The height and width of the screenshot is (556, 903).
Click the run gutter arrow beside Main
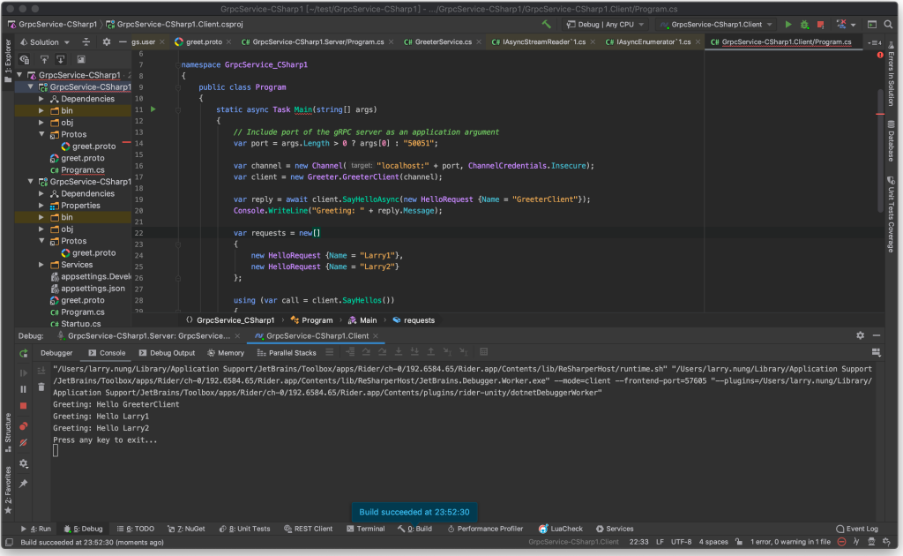pyautogui.click(x=153, y=109)
